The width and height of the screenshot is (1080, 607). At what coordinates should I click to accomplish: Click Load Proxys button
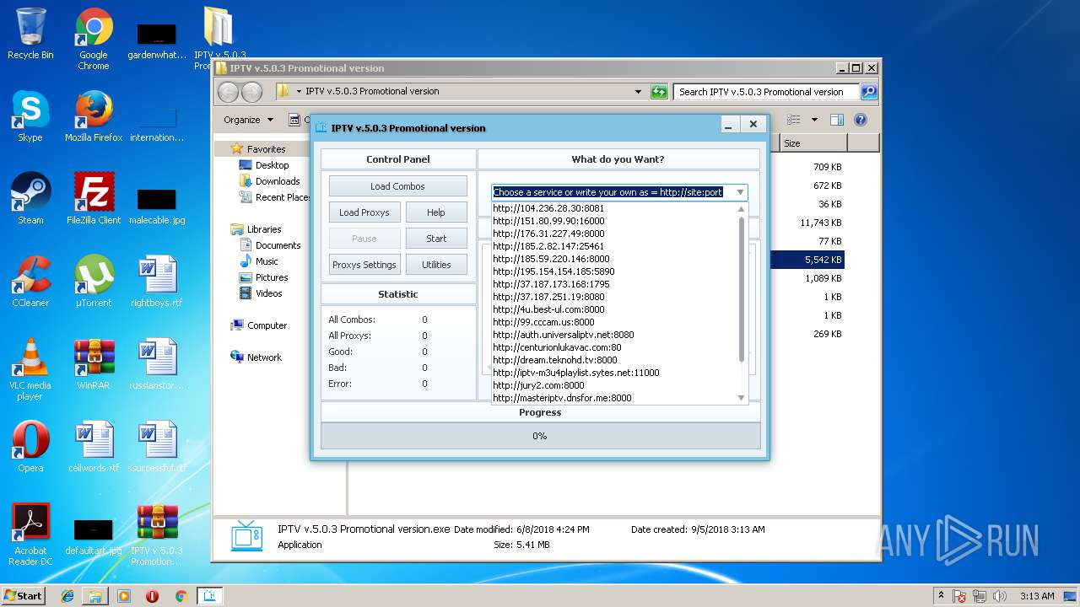coord(364,212)
